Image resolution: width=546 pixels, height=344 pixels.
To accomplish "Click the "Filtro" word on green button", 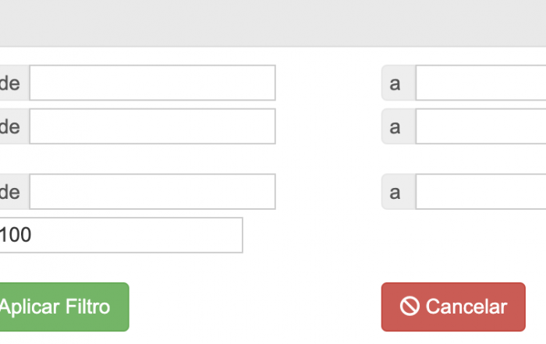I will click(87, 307).
